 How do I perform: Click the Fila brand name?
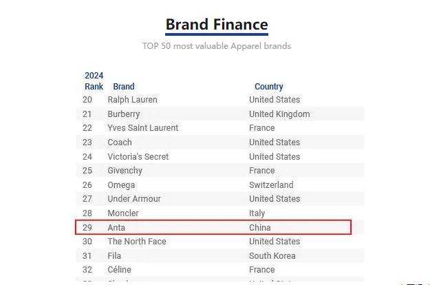coord(116,255)
